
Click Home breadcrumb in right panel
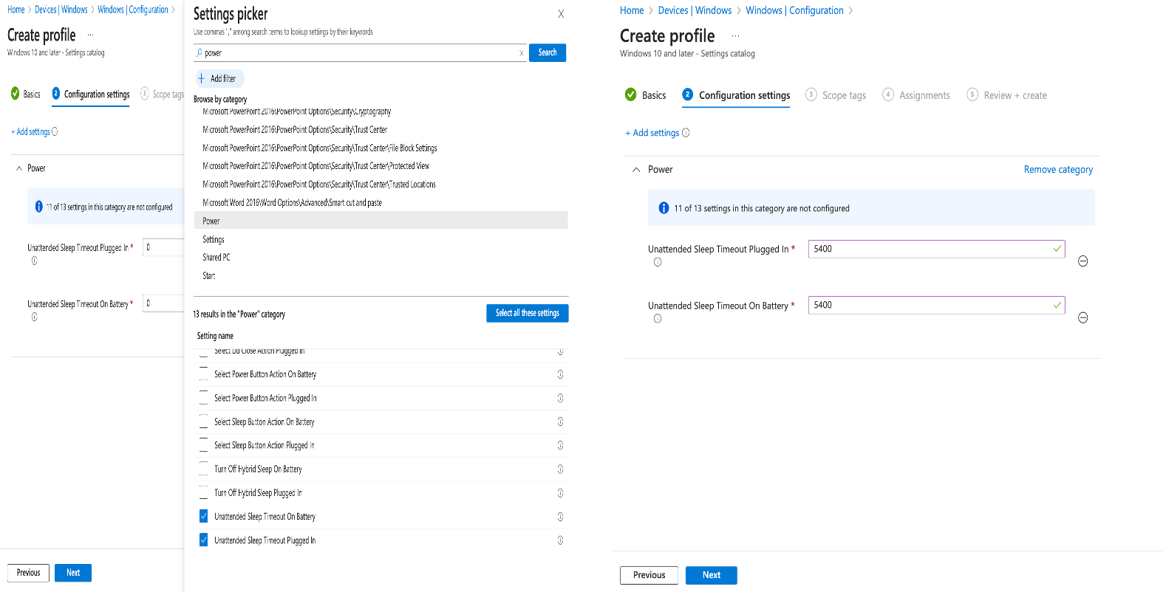632,10
